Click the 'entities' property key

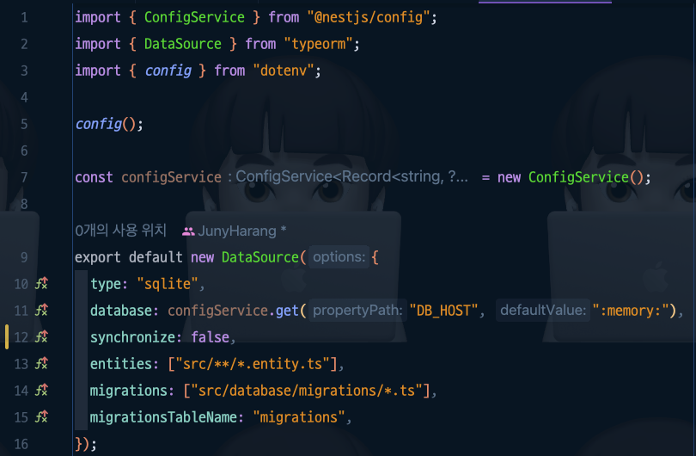[121, 364]
